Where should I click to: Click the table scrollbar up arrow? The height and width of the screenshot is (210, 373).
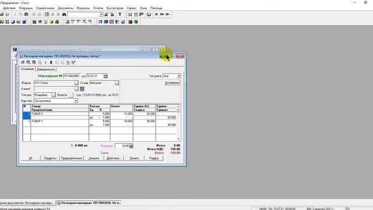tap(178, 106)
